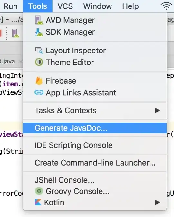Click the Wi-Fi status icon in menu bar

coord(166,6)
